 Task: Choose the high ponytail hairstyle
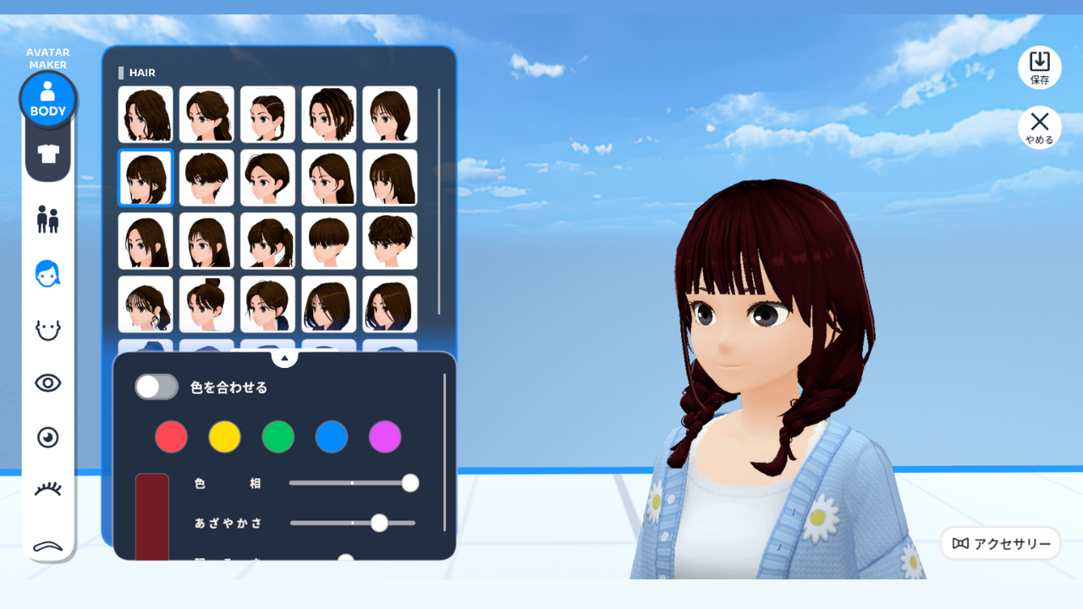[267, 241]
